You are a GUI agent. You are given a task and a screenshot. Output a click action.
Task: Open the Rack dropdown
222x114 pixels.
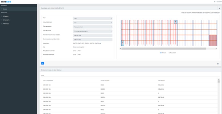(92, 18)
